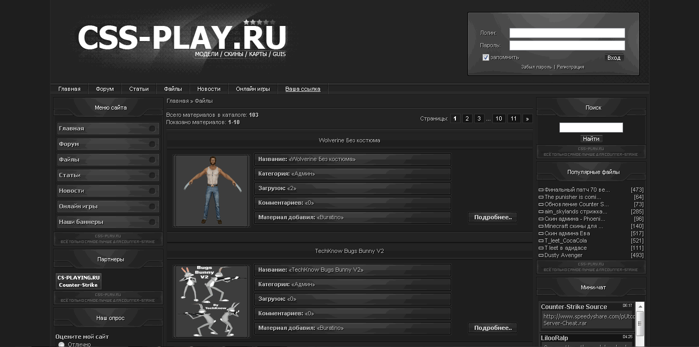Click the Wolverine model thumbnail
The image size is (699, 347).
pyautogui.click(x=211, y=191)
